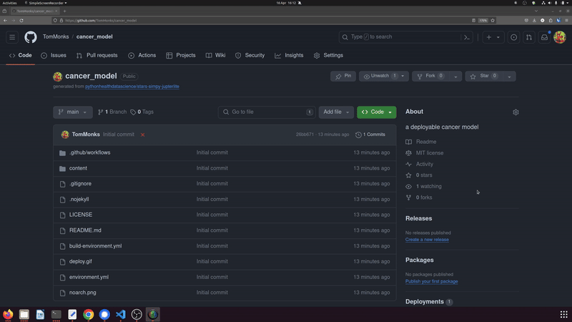Open the Security tab
This screenshot has height=322, width=572.
[x=250, y=56]
